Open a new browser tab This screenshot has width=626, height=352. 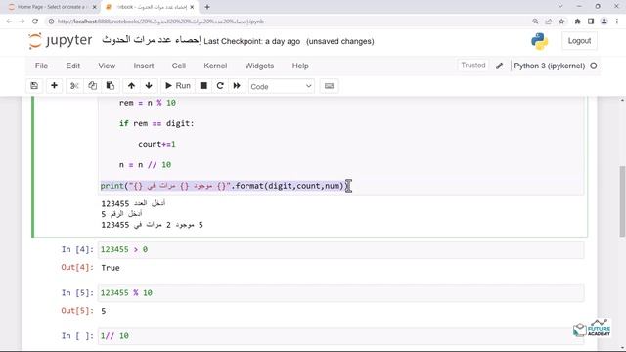coord(207,7)
